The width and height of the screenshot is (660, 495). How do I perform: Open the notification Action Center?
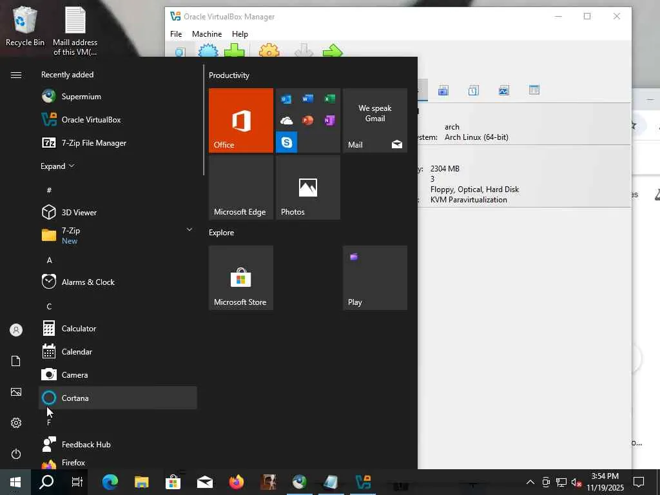point(639,482)
